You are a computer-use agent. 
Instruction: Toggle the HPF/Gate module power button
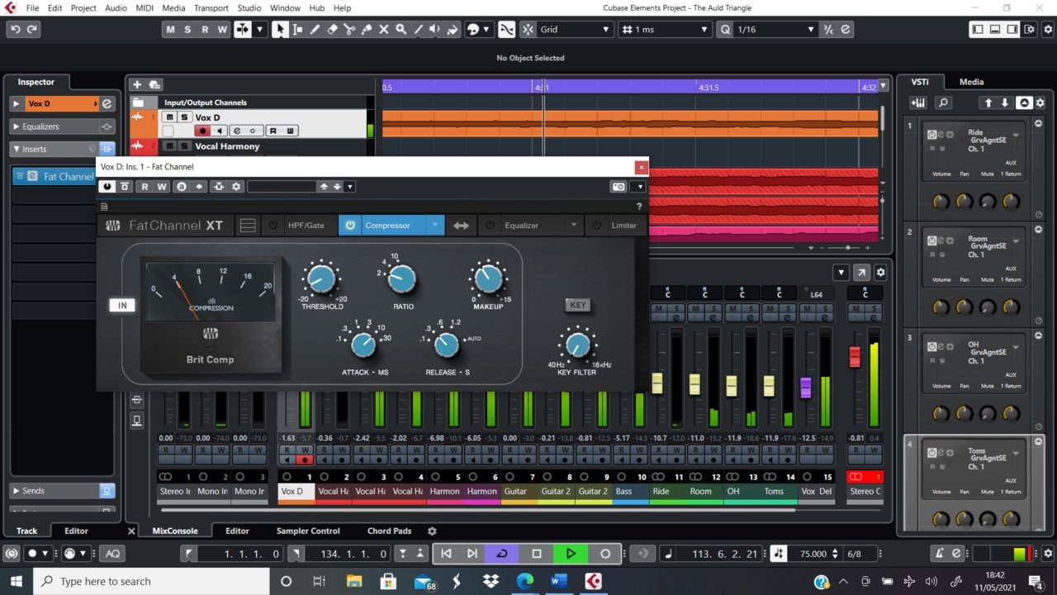[273, 226]
